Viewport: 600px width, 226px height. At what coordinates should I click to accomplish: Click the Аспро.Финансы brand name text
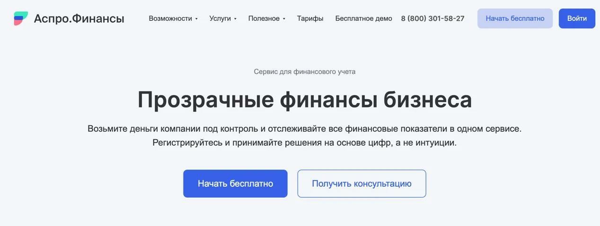pos(79,18)
